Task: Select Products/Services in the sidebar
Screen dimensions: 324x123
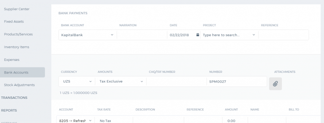Action: coord(18,34)
